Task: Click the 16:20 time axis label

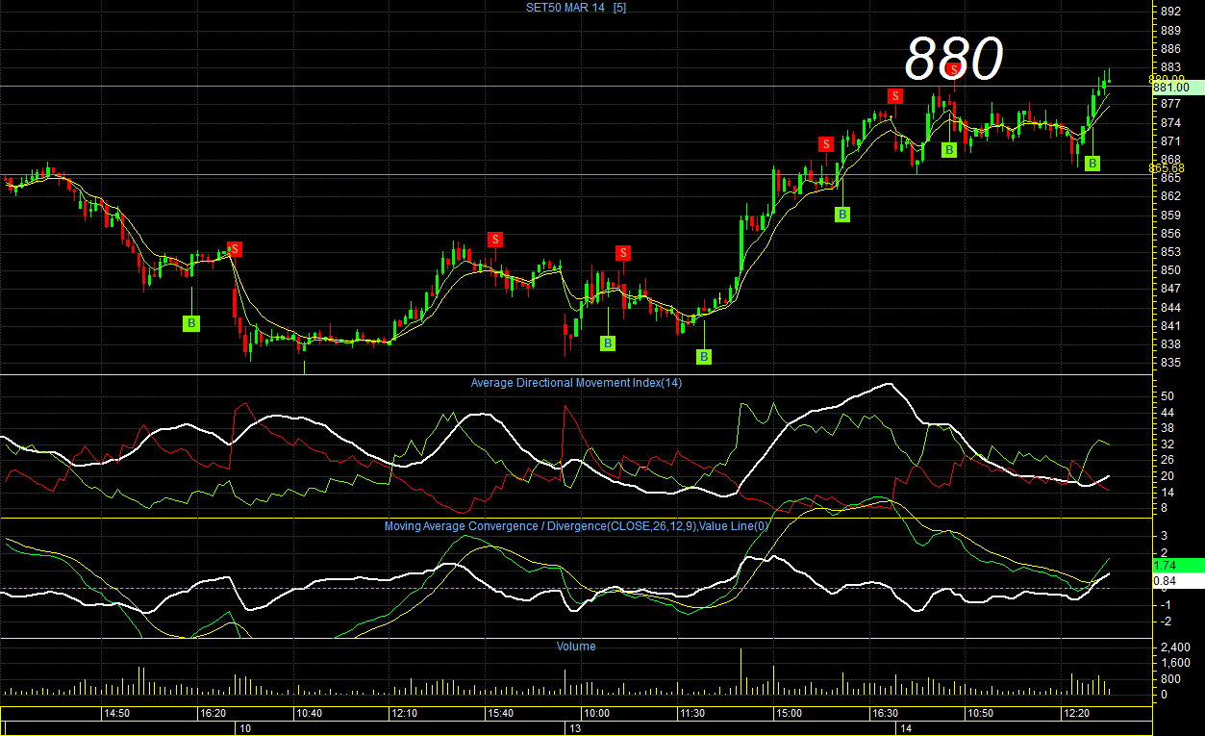Action: [x=213, y=713]
